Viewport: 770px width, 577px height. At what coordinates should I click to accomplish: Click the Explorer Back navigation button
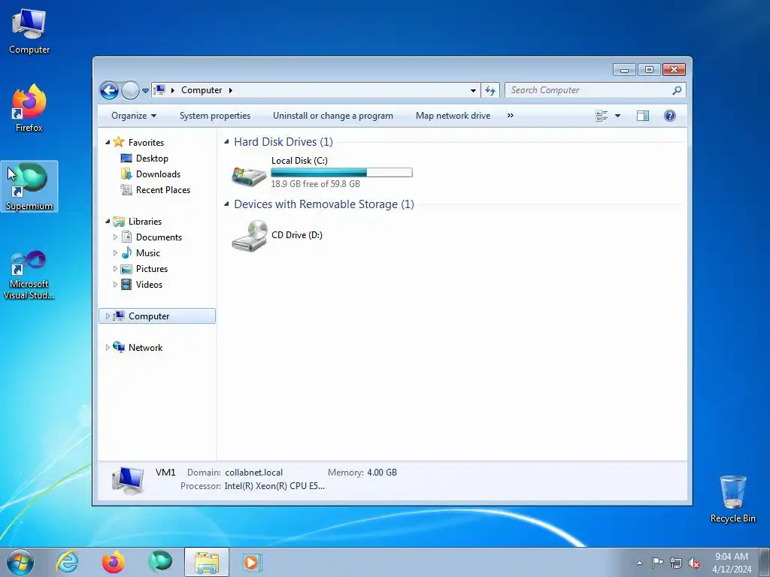tap(109, 90)
